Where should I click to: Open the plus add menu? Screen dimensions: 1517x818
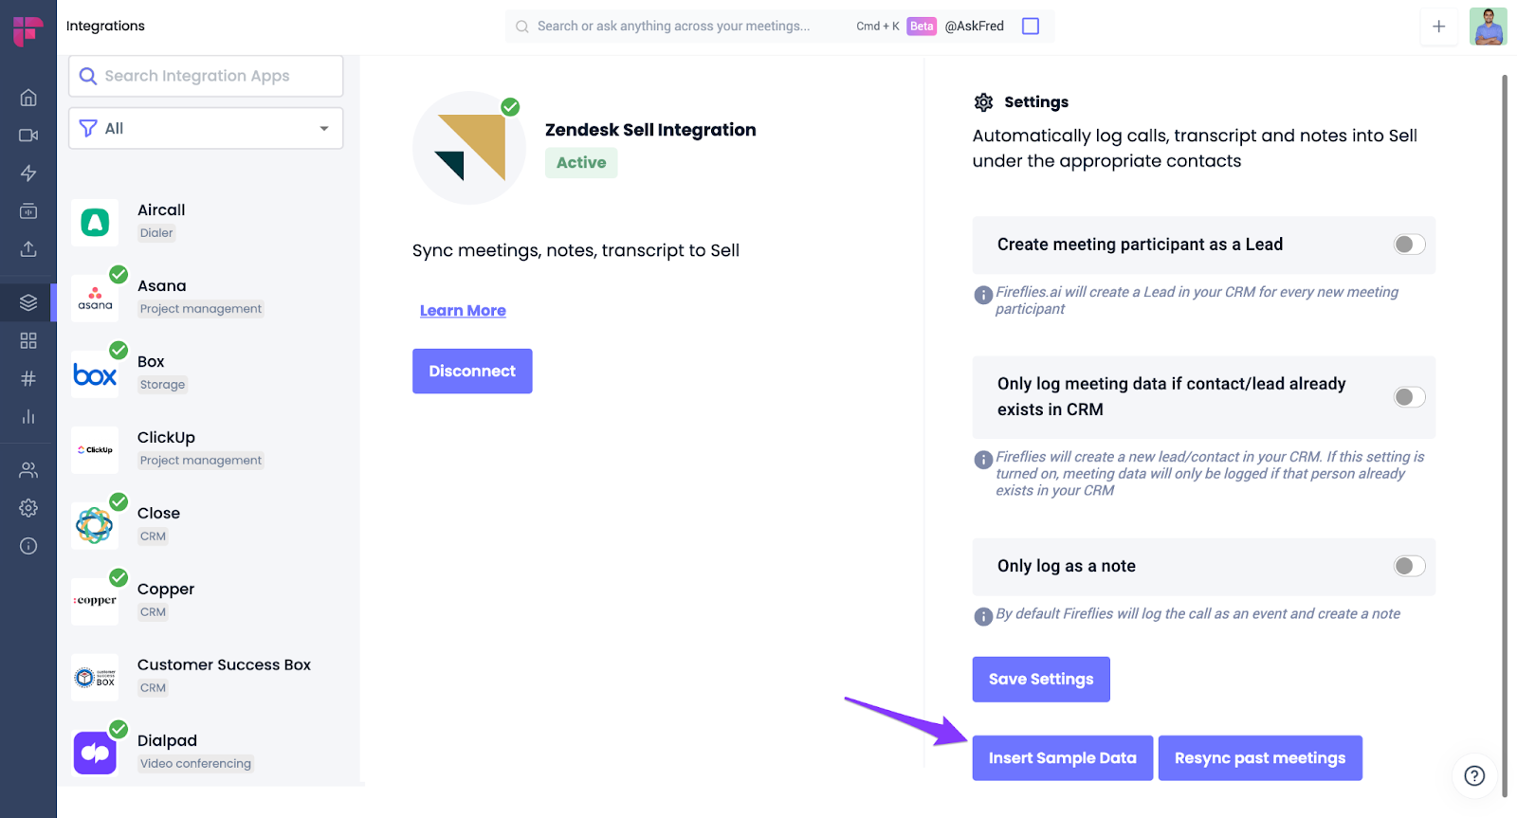tap(1438, 27)
